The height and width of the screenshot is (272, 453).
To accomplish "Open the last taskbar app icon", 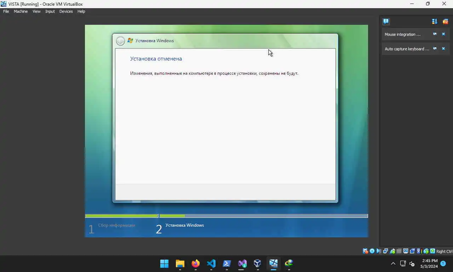I will tap(289, 263).
